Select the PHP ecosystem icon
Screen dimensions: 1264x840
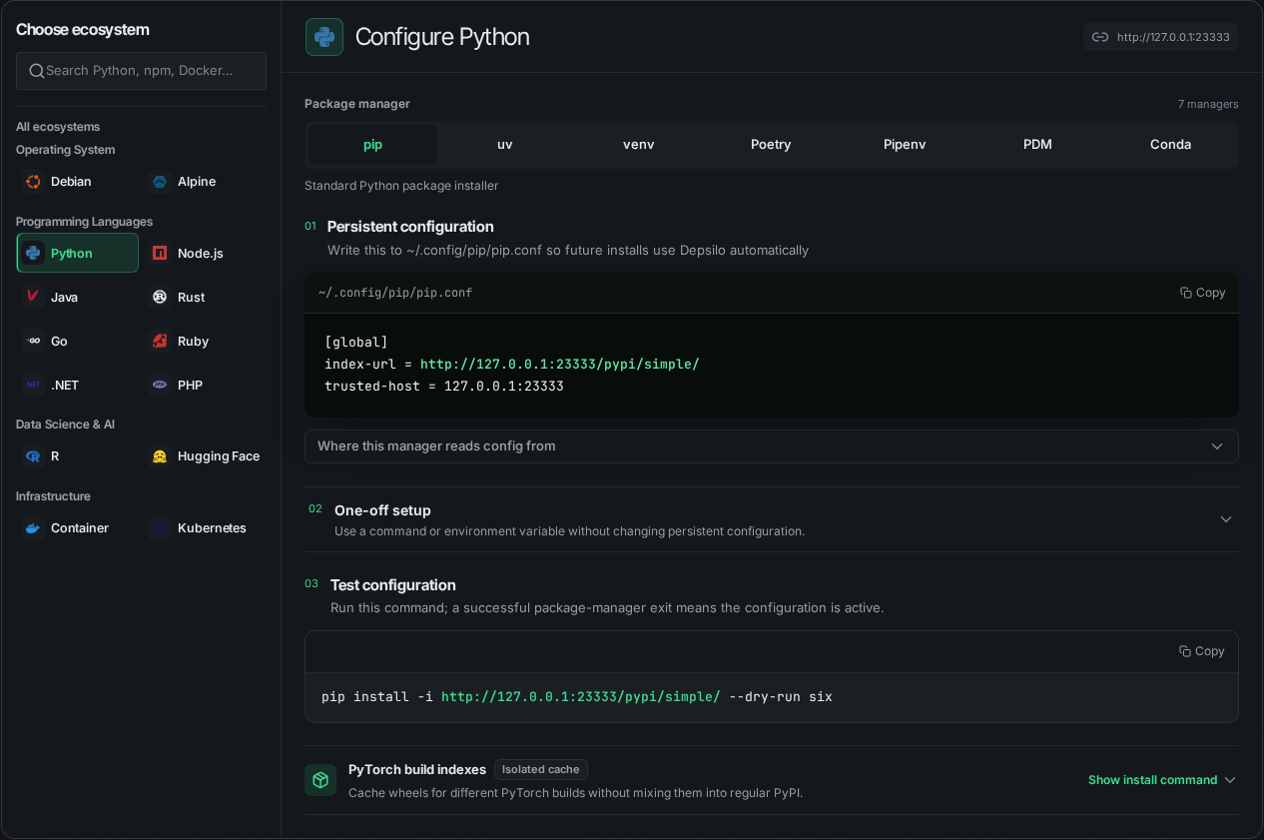coord(160,386)
